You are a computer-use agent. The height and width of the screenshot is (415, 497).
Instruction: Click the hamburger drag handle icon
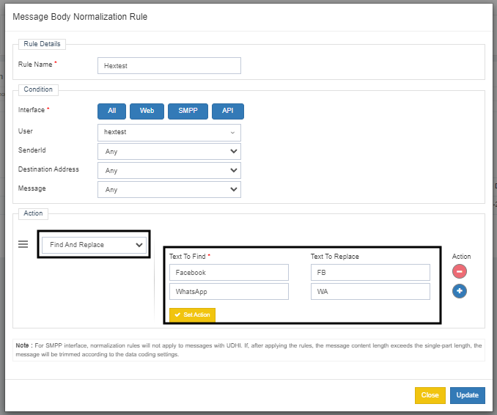point(23,245)
